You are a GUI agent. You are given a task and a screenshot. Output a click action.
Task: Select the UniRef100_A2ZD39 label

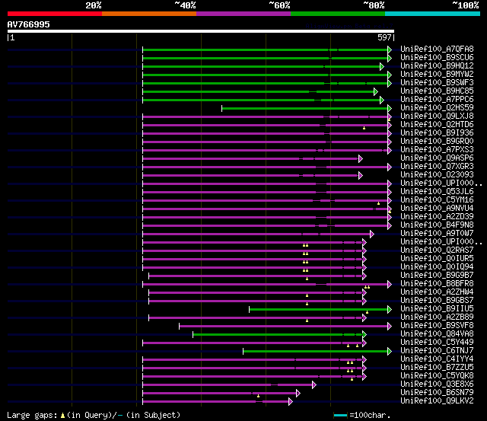pos(437,217)
